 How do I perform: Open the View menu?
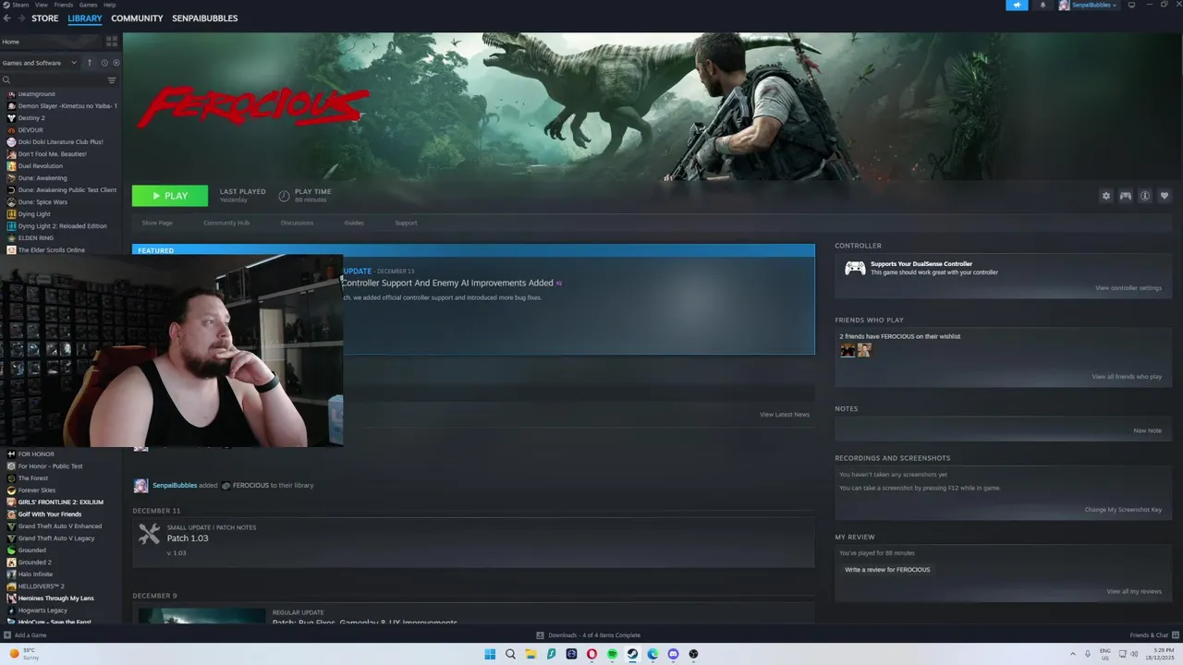(43, 5)
